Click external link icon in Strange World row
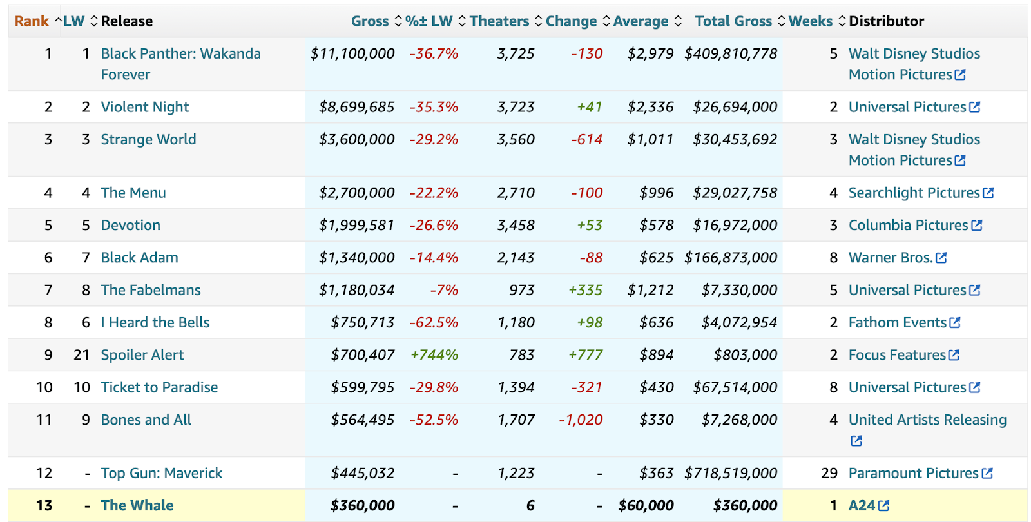Viewport: 1031px width, 522px height. click(x=960, y=160)
